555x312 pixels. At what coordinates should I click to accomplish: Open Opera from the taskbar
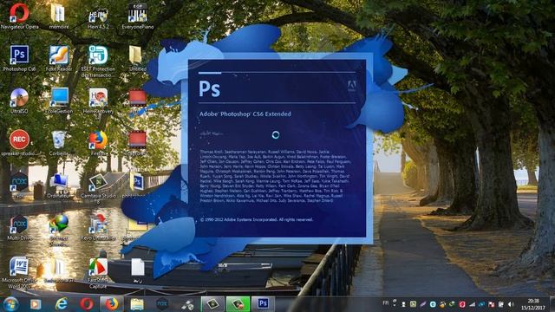coord(87,304)
